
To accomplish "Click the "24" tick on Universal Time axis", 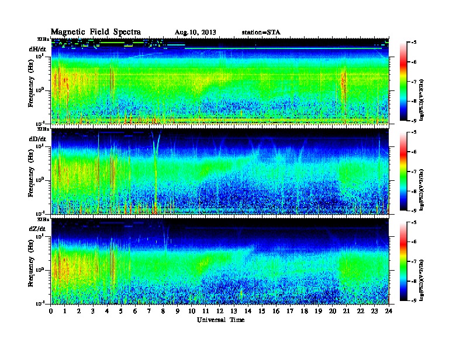I will [x=389, y=311].
